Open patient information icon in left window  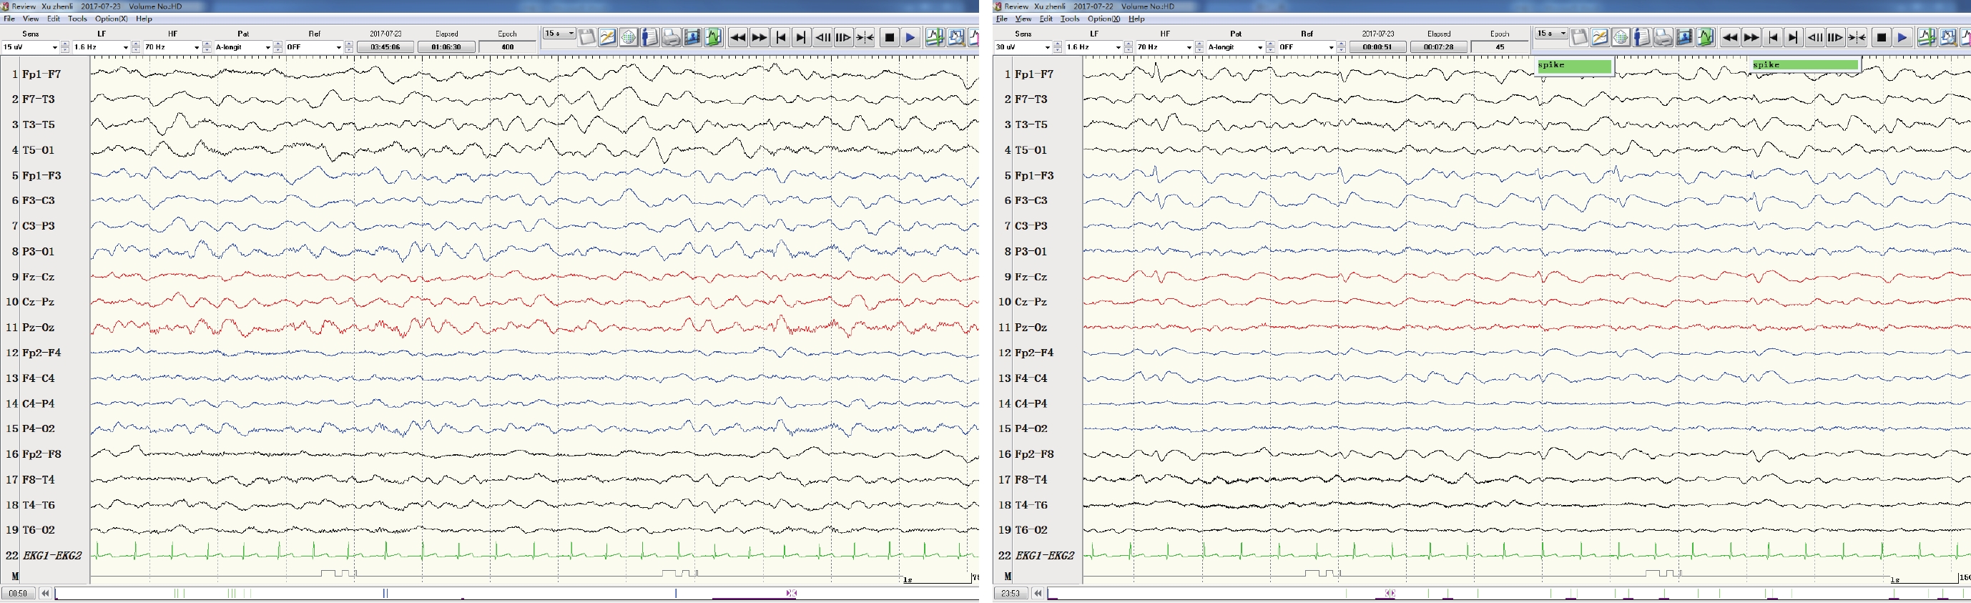(649, 36)
